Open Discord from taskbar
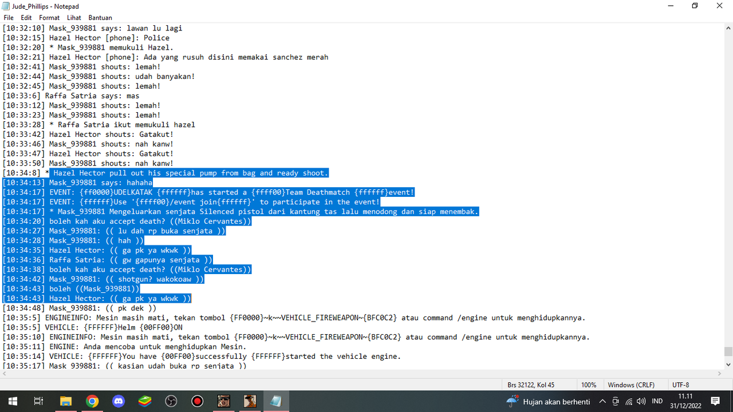The image size is (733, 412). [x=119, y=401]
